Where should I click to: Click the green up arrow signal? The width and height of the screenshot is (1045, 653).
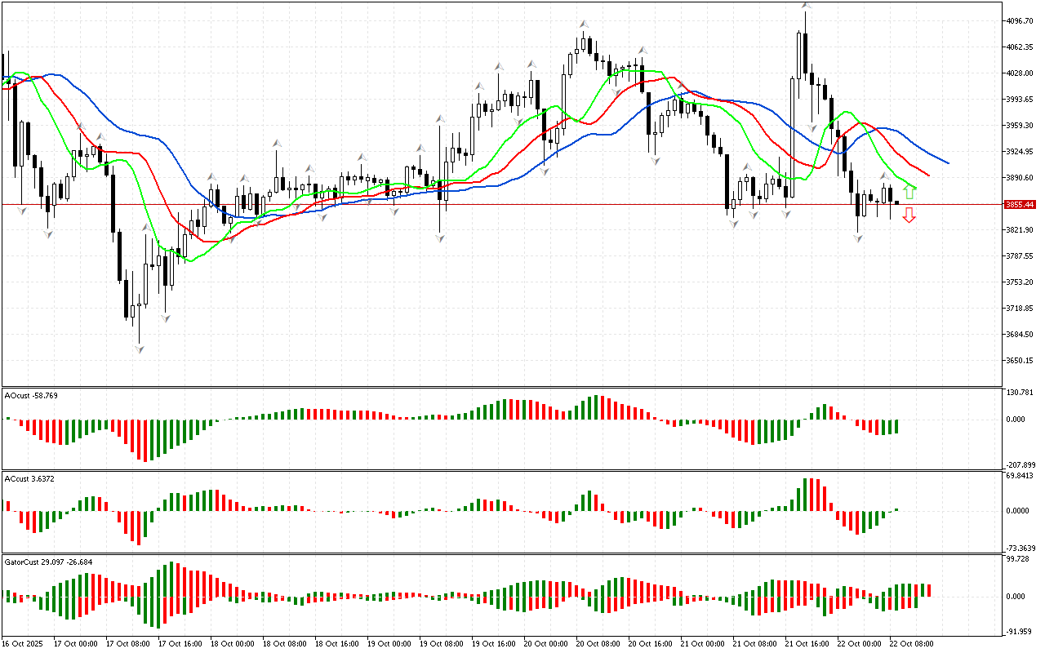point(909,193)
